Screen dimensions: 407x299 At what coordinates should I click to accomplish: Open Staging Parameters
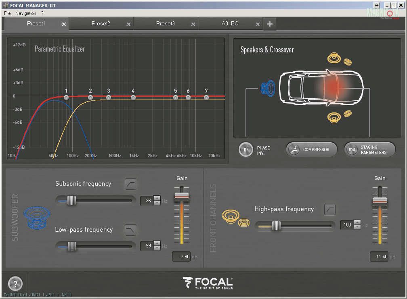pyautogui.click(x=369, y=149)
